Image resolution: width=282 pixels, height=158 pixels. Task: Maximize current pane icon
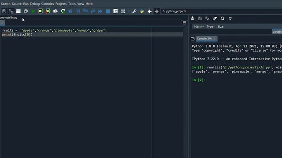point(115,11)
